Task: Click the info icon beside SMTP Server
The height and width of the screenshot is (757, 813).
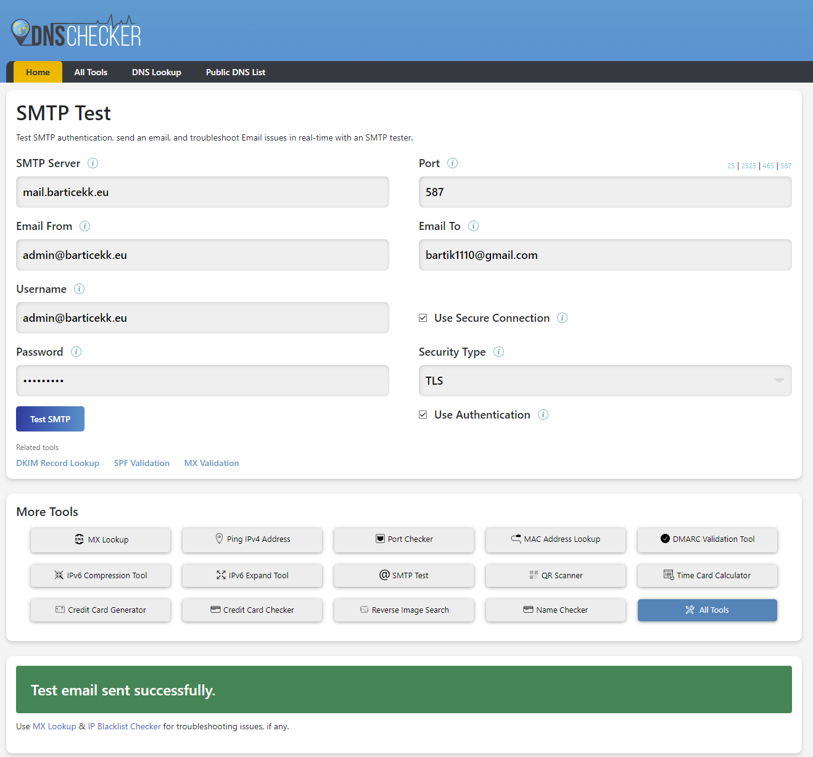Action: coord(93,163)
